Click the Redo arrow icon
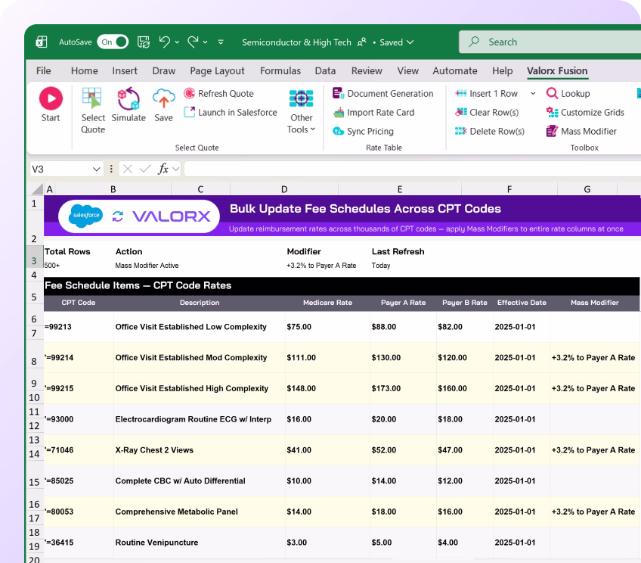 pyautogui.click(x=193, y=42)
